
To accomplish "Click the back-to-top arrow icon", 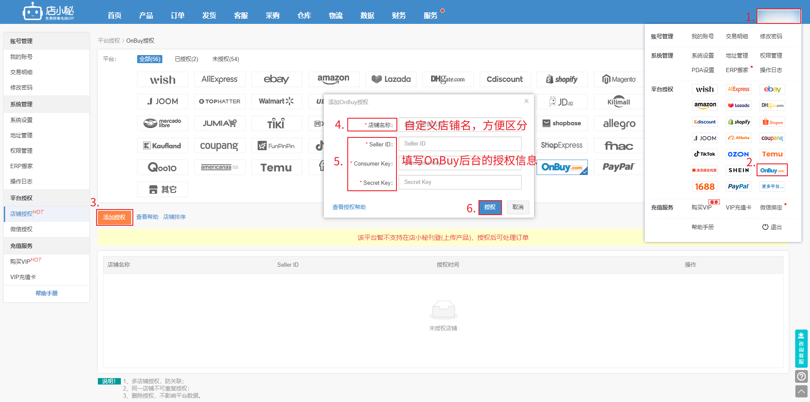I will 801,391.
